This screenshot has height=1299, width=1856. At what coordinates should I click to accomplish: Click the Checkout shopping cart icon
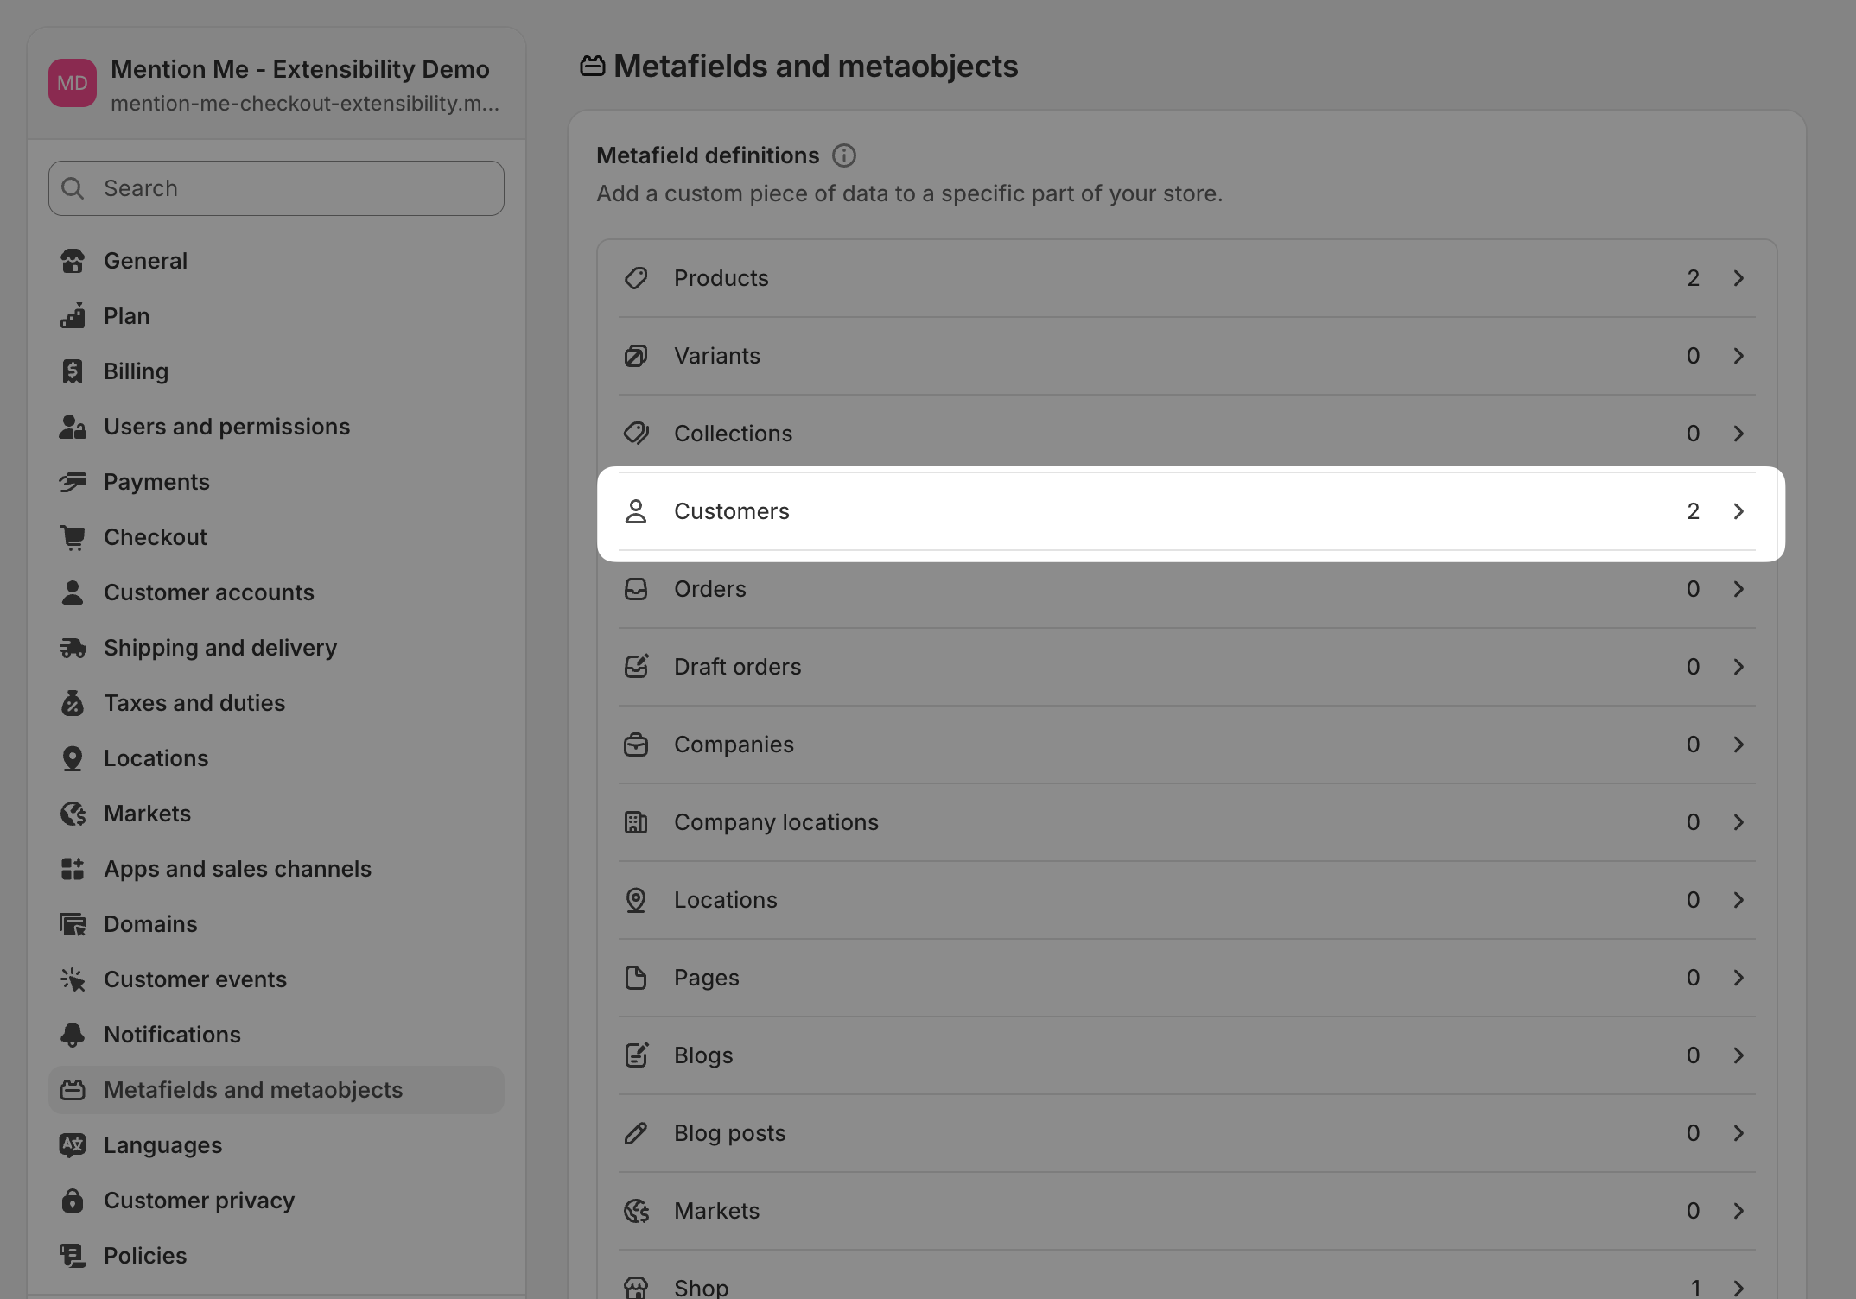[x=73, y=537]
